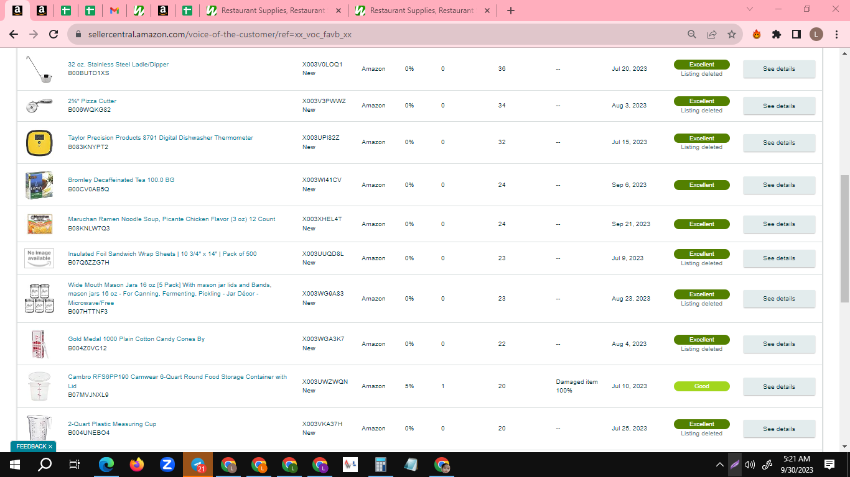
Task: Switch to the Gmail tab
Action: click(114, 11)
